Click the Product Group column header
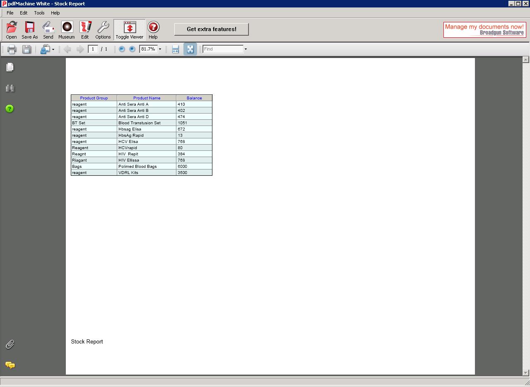This screenshot has height=387, width=530. tap(94, 98)
